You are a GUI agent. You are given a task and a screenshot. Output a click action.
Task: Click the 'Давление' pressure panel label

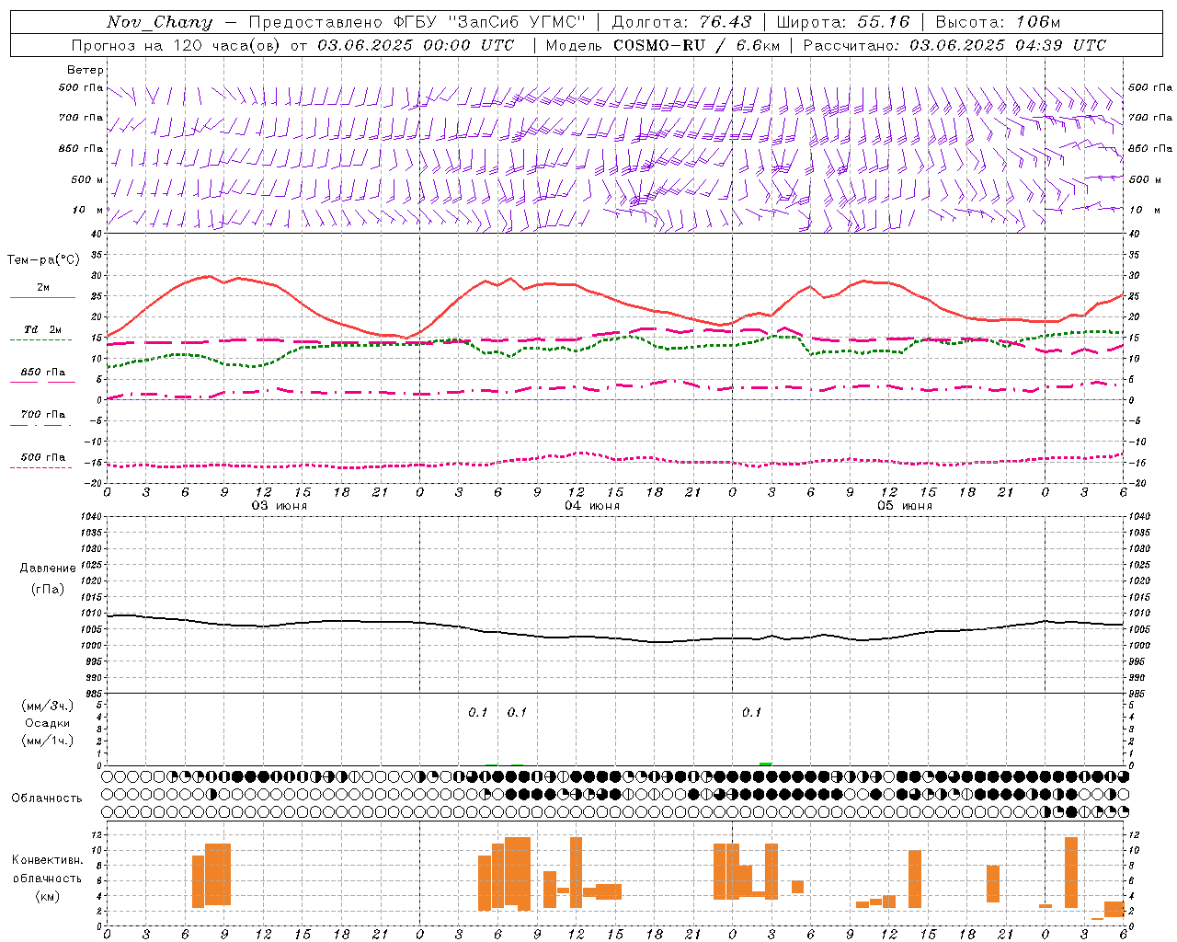click(x=48, y=569)
